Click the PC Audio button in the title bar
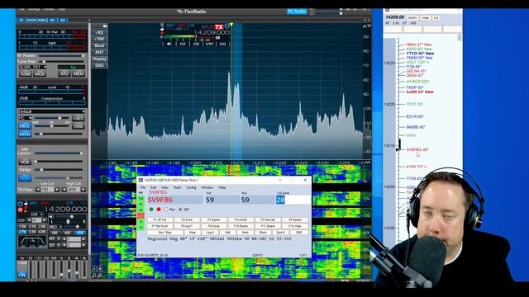Image resolution: width=529 pixels, height=297 pixels. coord(297,12)
